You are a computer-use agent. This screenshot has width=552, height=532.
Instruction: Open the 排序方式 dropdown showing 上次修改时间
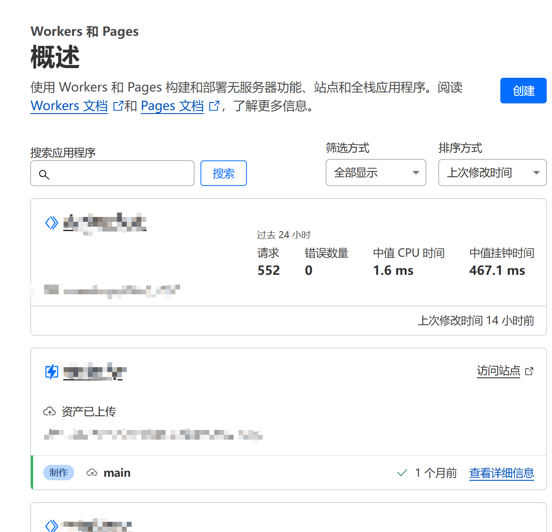[x=492, y=173]
